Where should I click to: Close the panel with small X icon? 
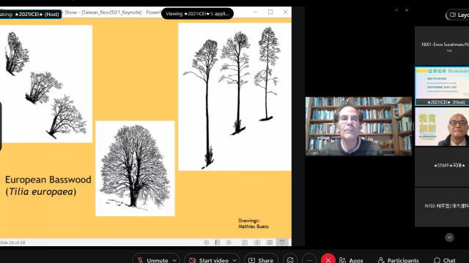(x=407, y=10)
